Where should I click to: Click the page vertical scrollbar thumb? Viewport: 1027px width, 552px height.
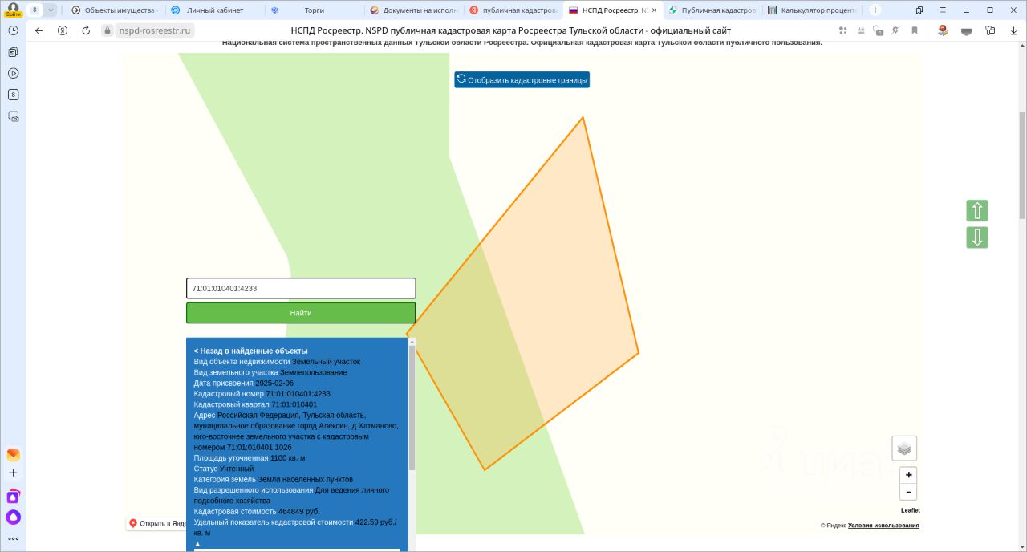[1022, 165]
